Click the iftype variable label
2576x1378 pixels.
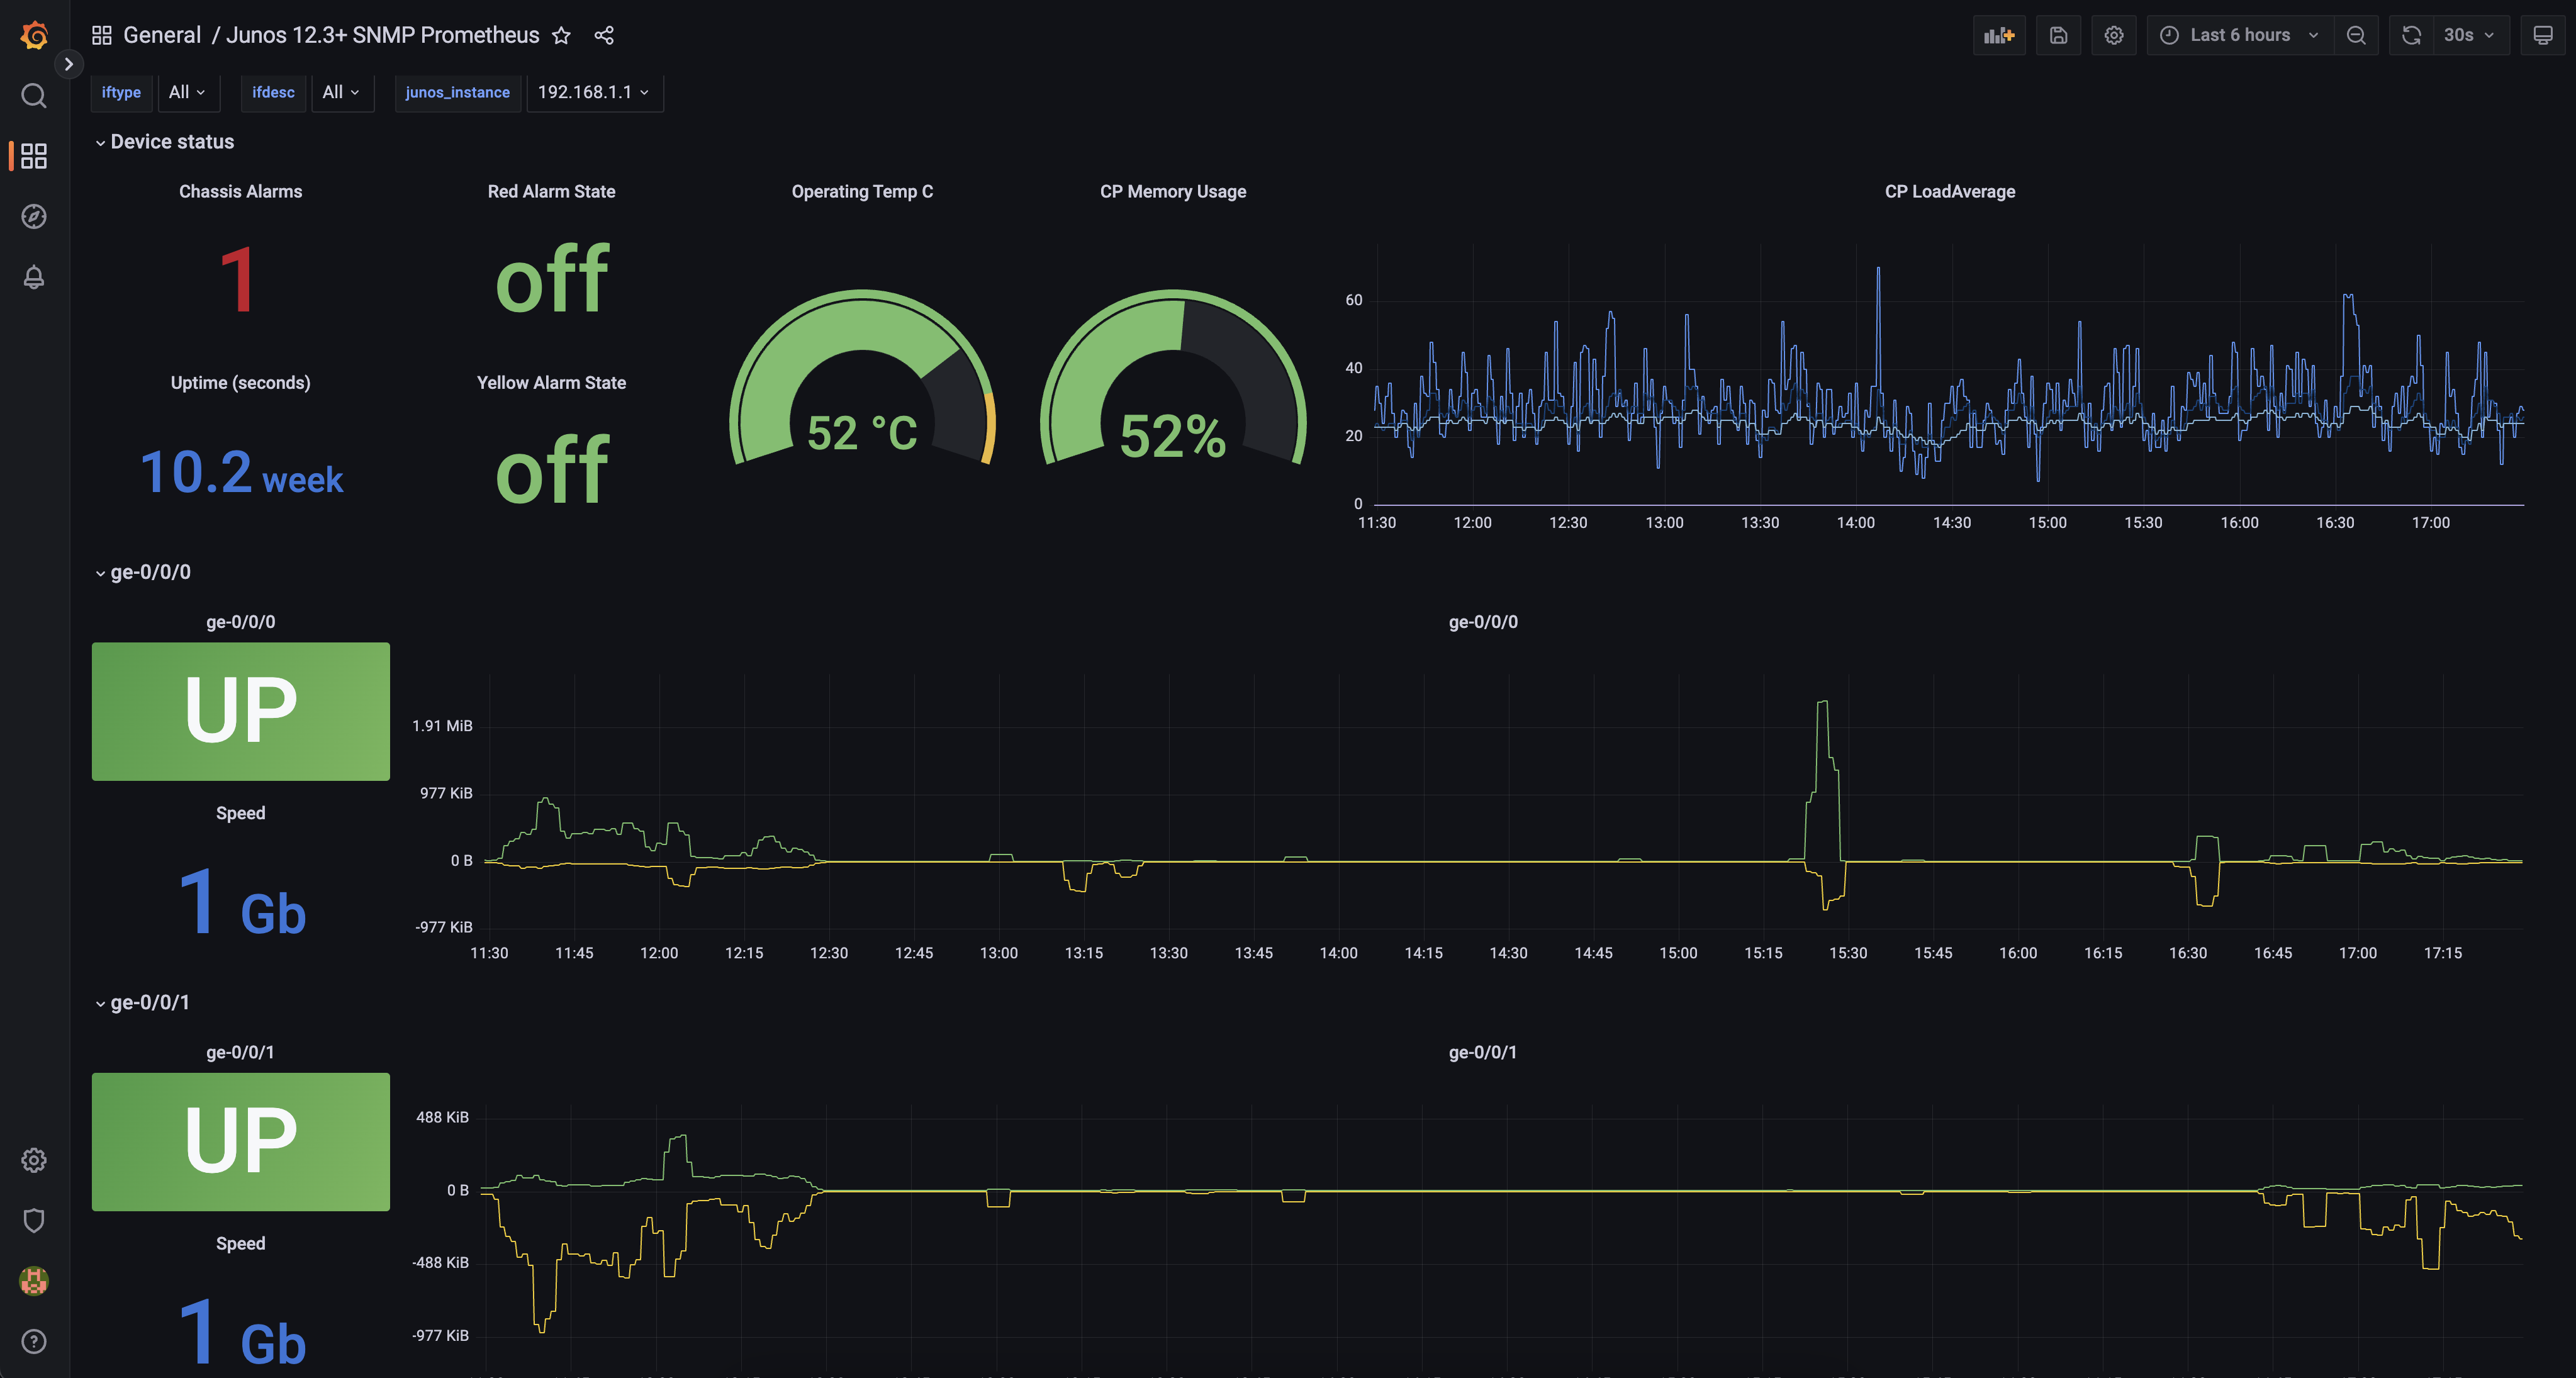[121, 92]
